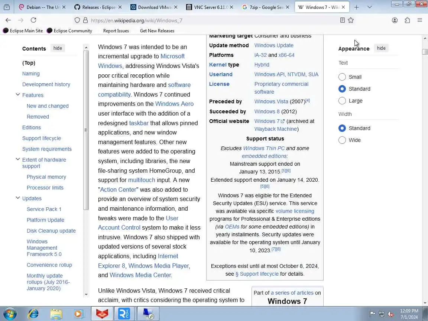This screenshot has width=428, height=321.
Task: Launch Internet Explorer from taskbar
Action: (33, 314)
